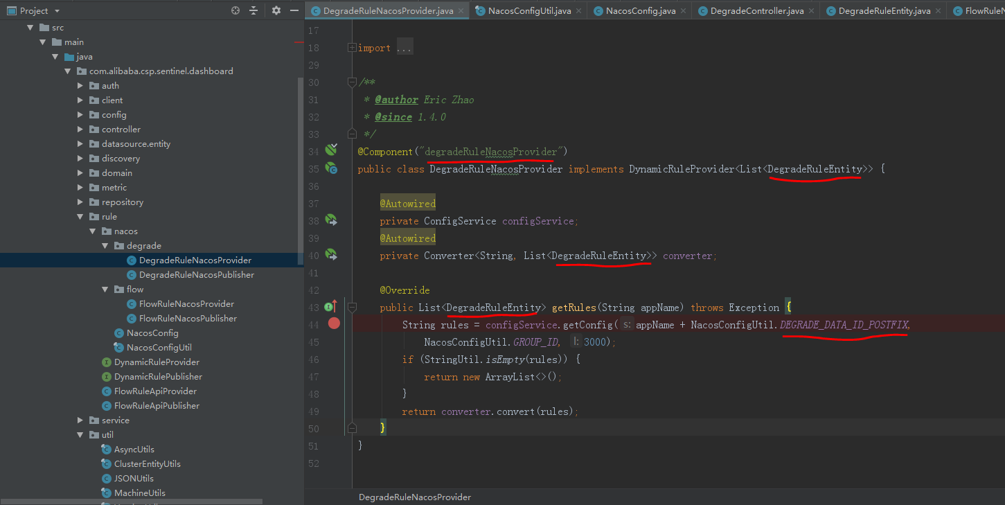Click the locate current file crosshair icon
Screen dimensions: 1005x505
point(235,10)
